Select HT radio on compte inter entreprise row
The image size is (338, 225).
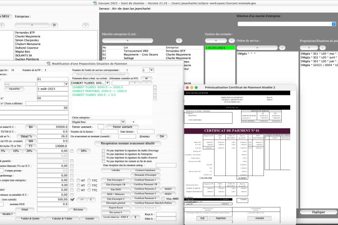point(78,180)
